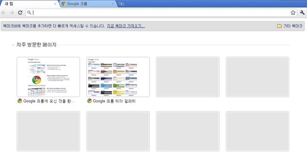
Task: Reload the page with the refresh icon
Action: pyautogui.click(x=20, y=13)
